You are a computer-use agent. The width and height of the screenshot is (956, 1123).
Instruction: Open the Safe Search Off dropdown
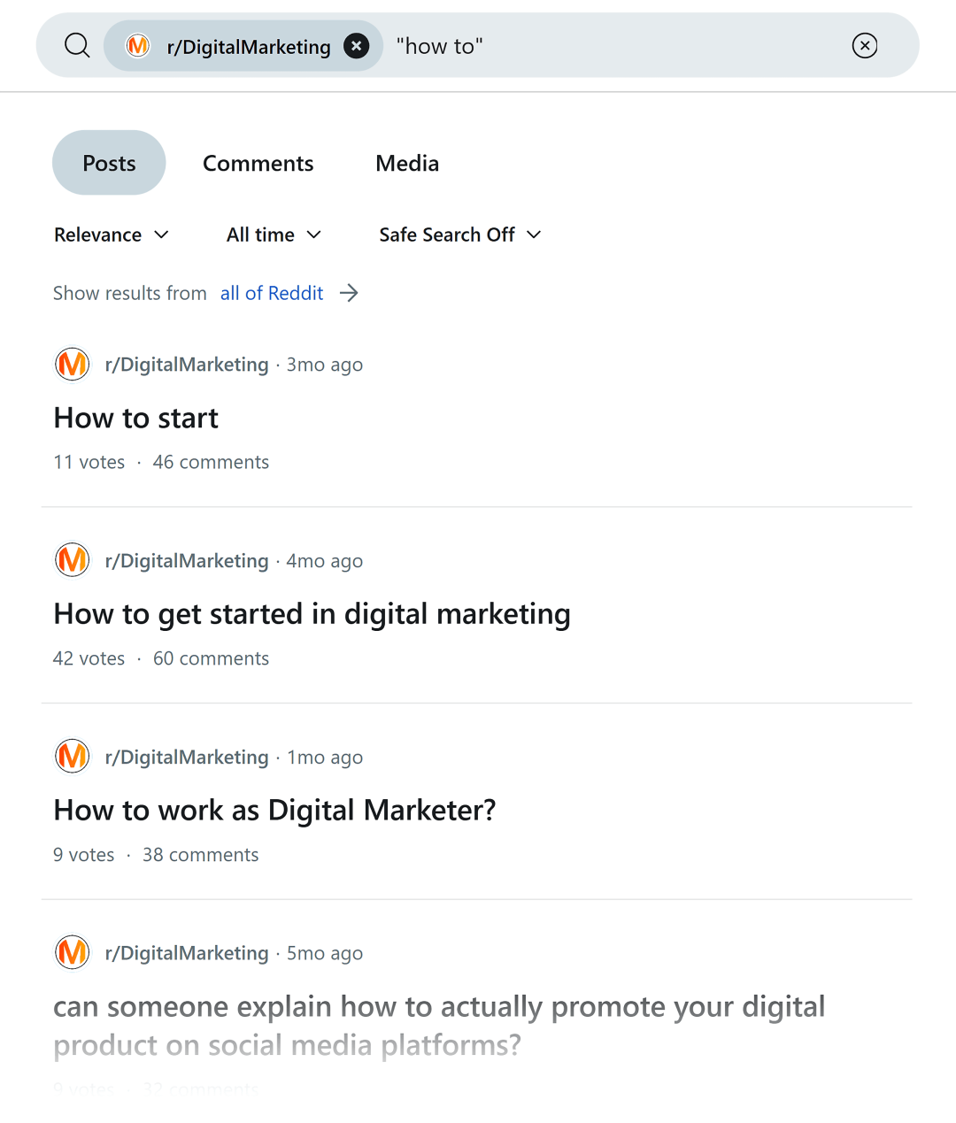point(459,235)
